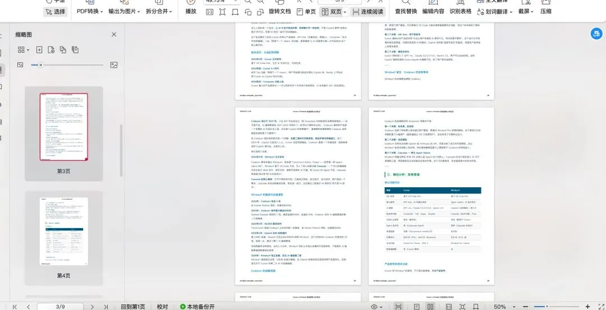Viewport: 606px width, 310px height.
Task: Click the blue floating assistant icon
Action: (596, 34)
